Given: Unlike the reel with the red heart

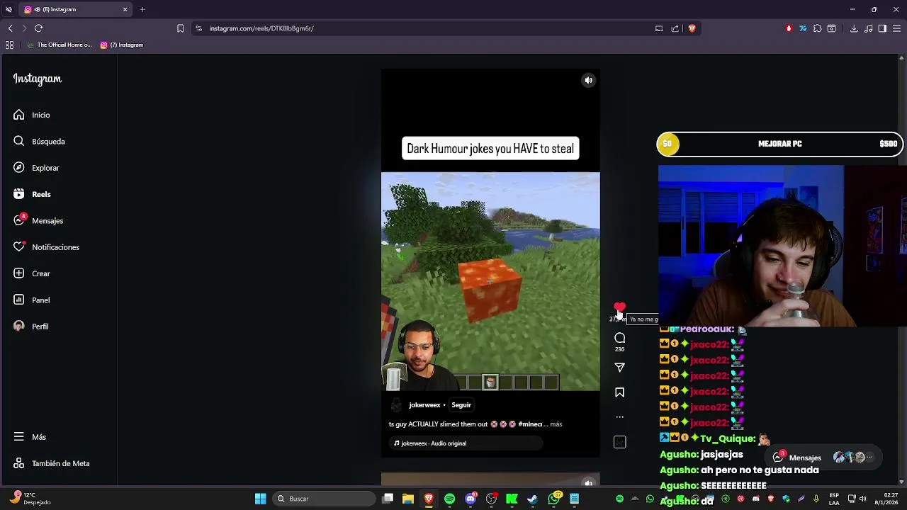Looking at the screenshot, I should point(619,308).
